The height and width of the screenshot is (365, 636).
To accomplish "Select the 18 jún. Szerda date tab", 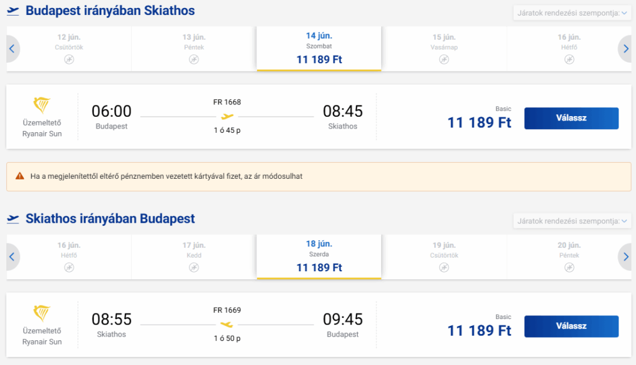I will coord(319,257).
